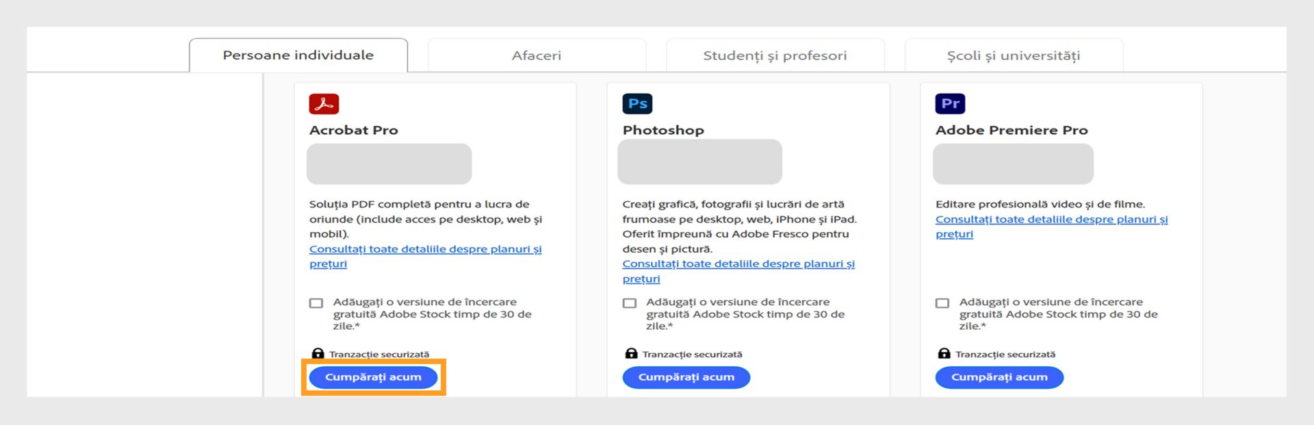
Task: Click Cumpărați acum under Premiere Pro
Action: 999,377
